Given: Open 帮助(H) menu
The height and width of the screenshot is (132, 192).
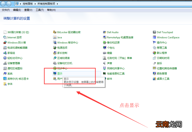Looking at the screenshot, I should [51, 10].
